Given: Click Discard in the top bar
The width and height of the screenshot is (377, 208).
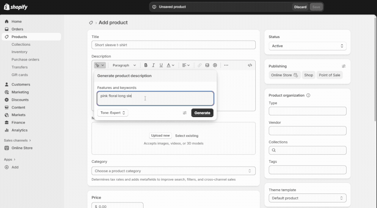Looking at the screenshot, I should [300, 7].
